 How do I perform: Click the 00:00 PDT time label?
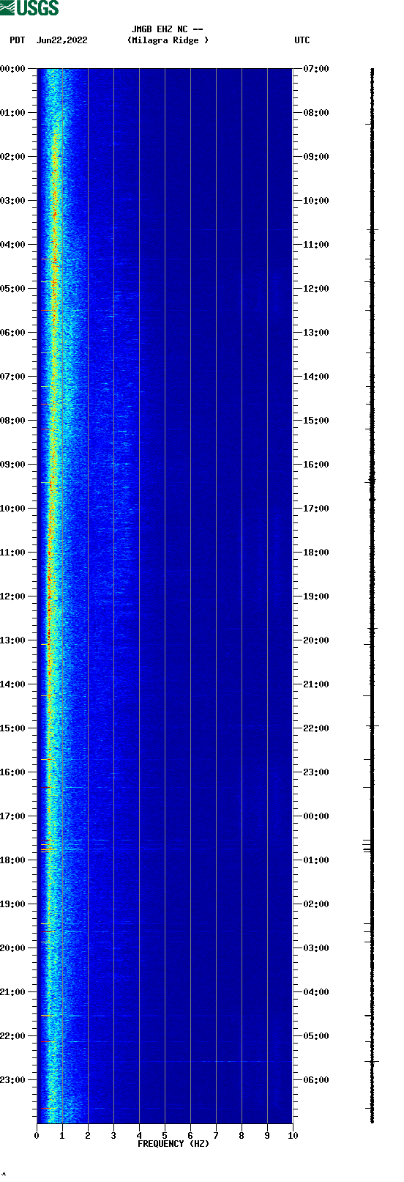[x=13, y=69]
